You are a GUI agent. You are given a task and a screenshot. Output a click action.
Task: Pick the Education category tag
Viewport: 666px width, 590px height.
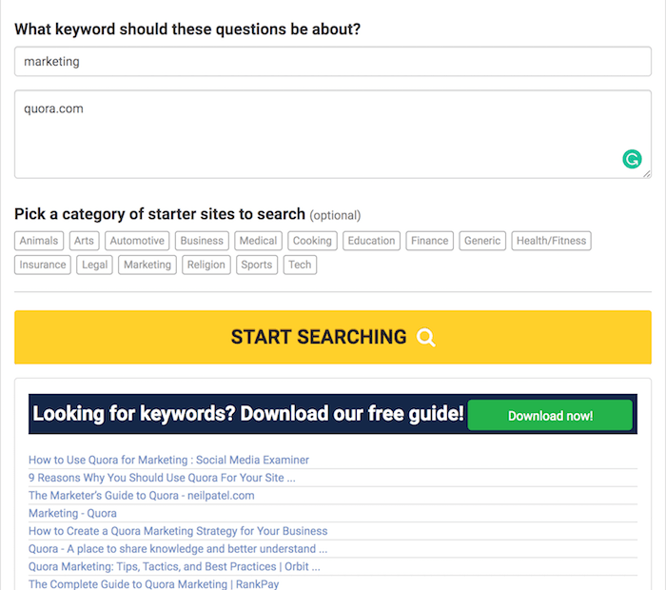click(x=371, y=241)
